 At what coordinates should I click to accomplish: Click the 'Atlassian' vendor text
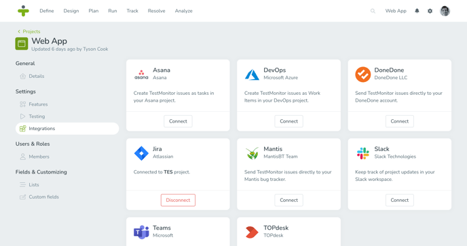163,157
